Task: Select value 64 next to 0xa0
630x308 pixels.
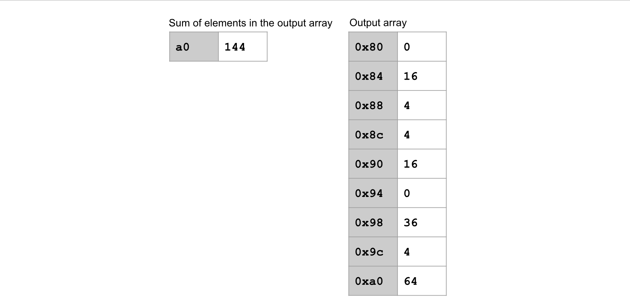Action: [422, 281]
